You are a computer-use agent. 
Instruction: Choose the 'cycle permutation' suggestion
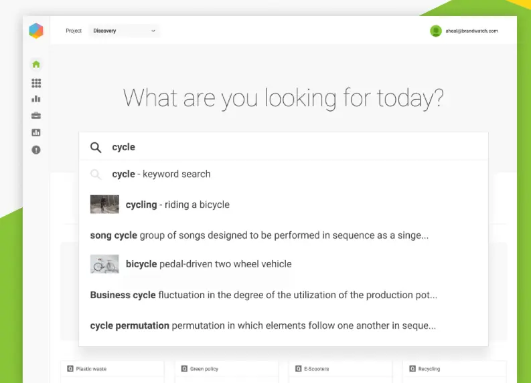pos(262,326)
